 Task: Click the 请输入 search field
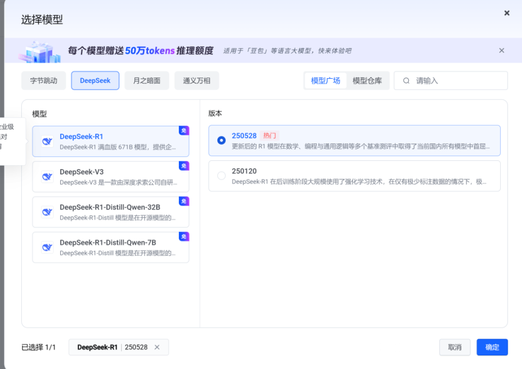pos(451,80)
